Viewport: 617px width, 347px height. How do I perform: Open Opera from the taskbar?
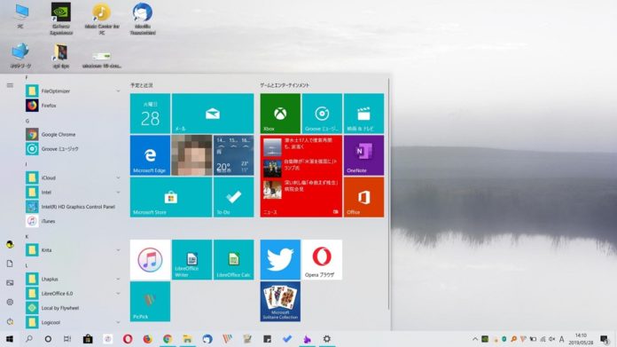(128, 339)
